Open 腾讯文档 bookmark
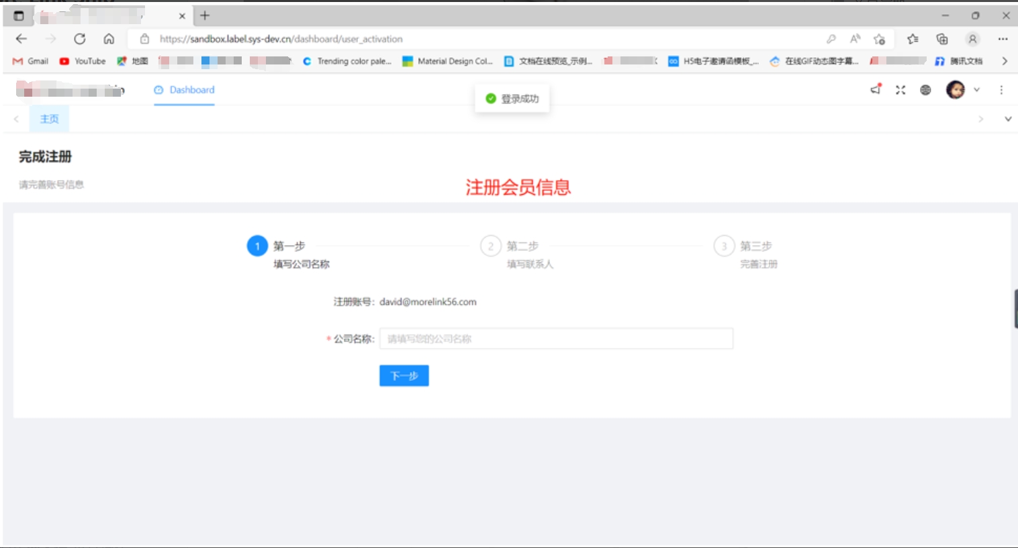Screen dimensions: 1018x548 click(x=959, y=61)
